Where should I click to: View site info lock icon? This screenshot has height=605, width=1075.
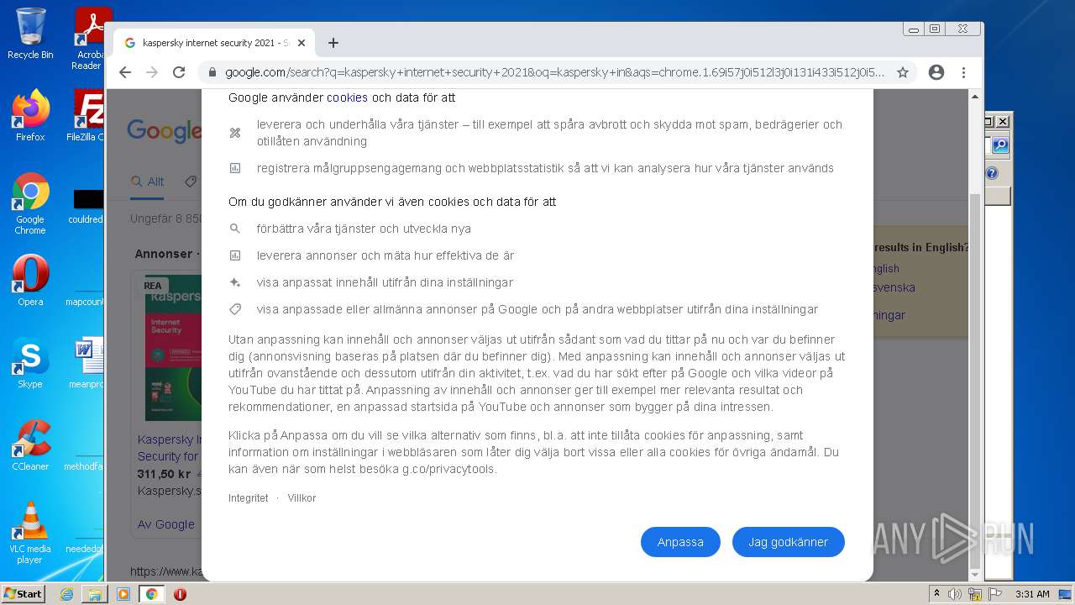click(x=212, y=72)
